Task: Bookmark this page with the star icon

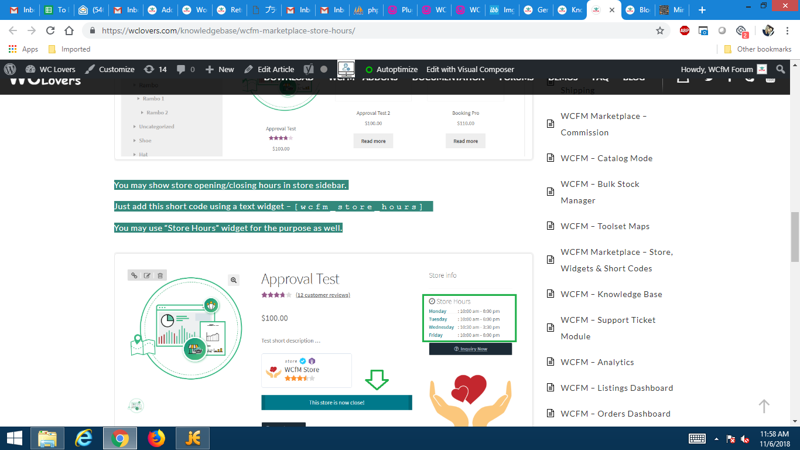Action: point(660,30)
